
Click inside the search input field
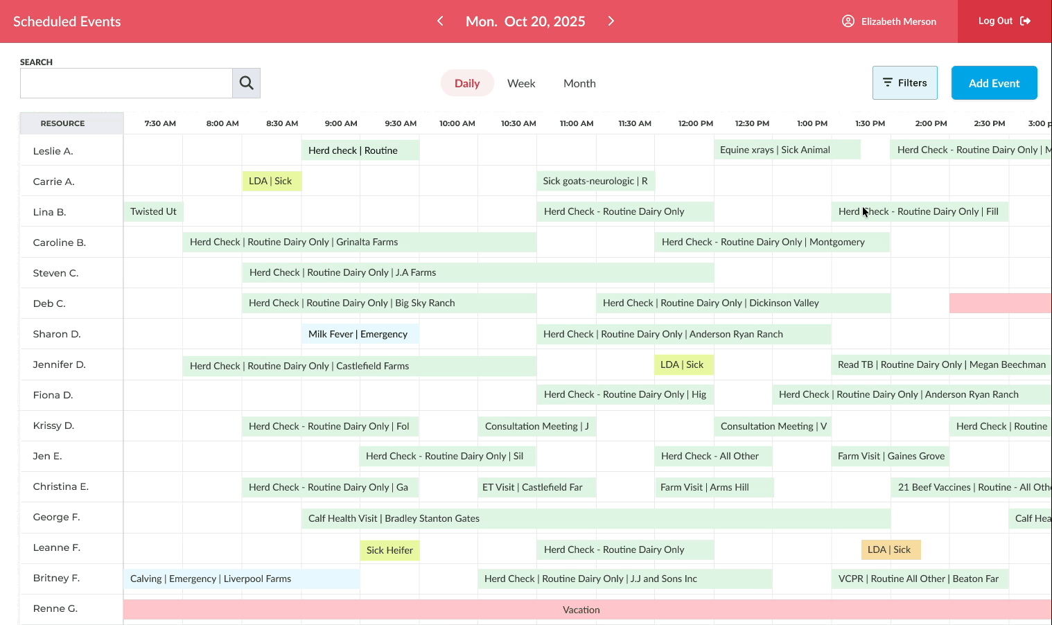pyautogui.click(x=126, y=82)
